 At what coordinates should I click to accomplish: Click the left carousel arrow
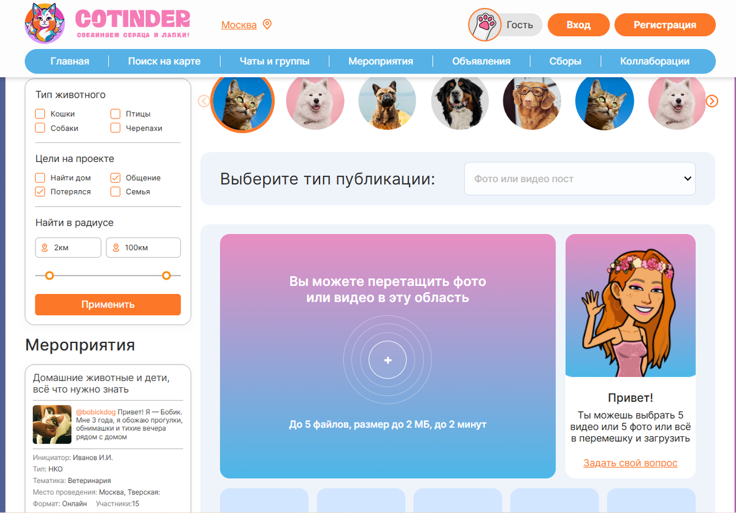click(204, 101)
